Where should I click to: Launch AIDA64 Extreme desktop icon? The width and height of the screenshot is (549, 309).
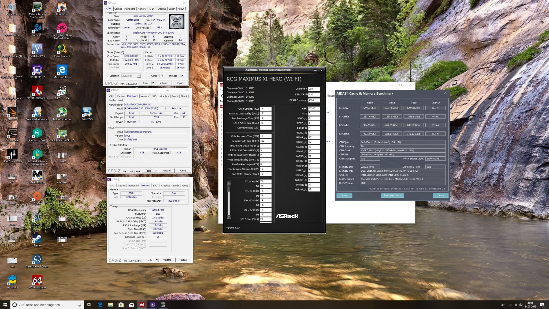(37, 282)
